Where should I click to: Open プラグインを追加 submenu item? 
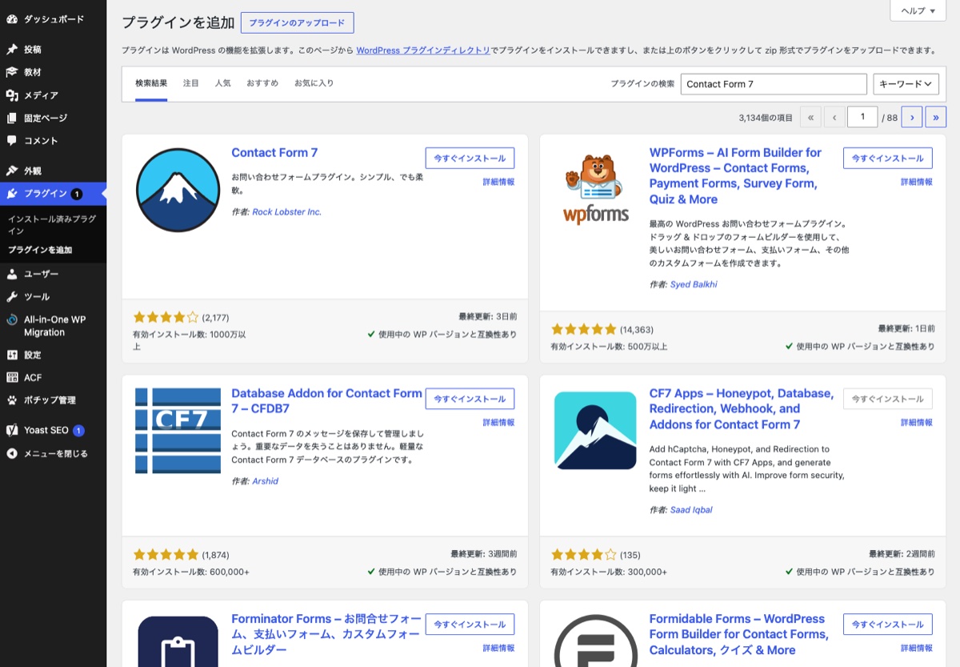tap(40, 250)
